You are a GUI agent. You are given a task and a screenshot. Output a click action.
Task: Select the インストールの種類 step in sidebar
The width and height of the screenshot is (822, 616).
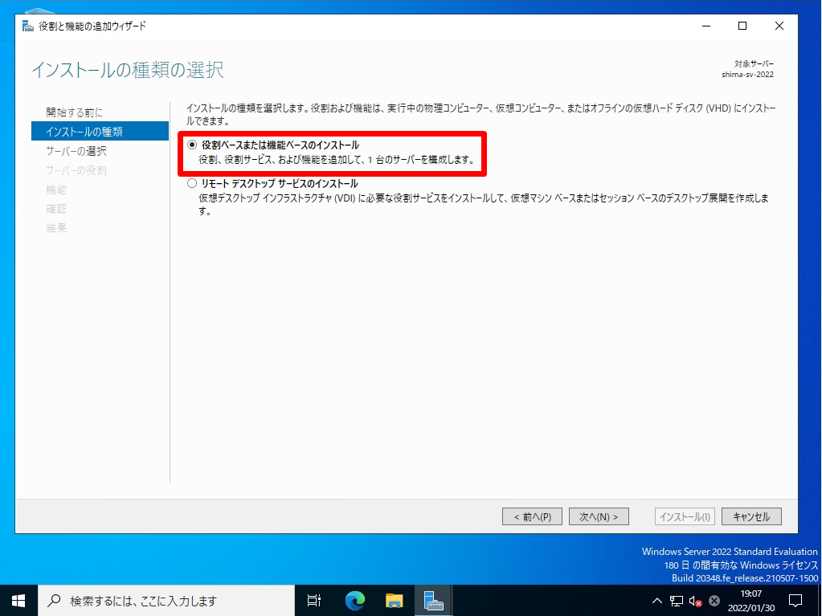100,132
